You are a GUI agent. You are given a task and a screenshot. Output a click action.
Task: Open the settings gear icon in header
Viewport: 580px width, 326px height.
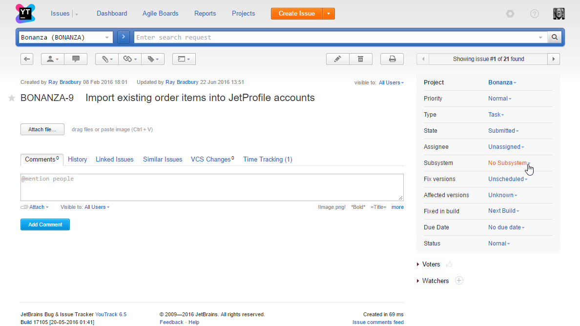pos(510,14)
